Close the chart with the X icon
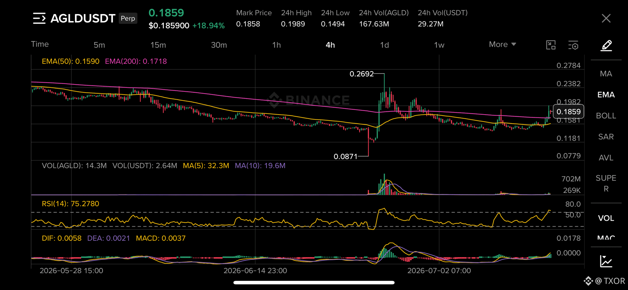 tap(606, 18)
